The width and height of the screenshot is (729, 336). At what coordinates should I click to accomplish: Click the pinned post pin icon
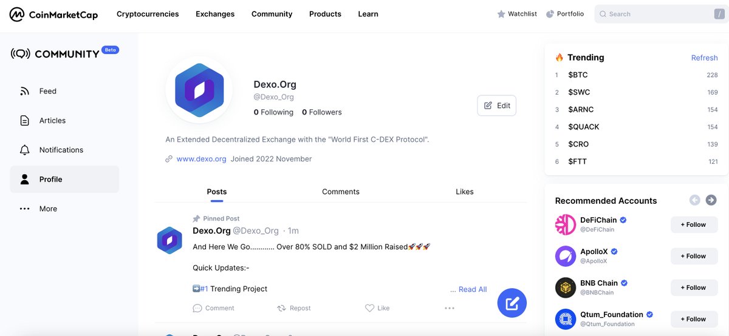196,218
